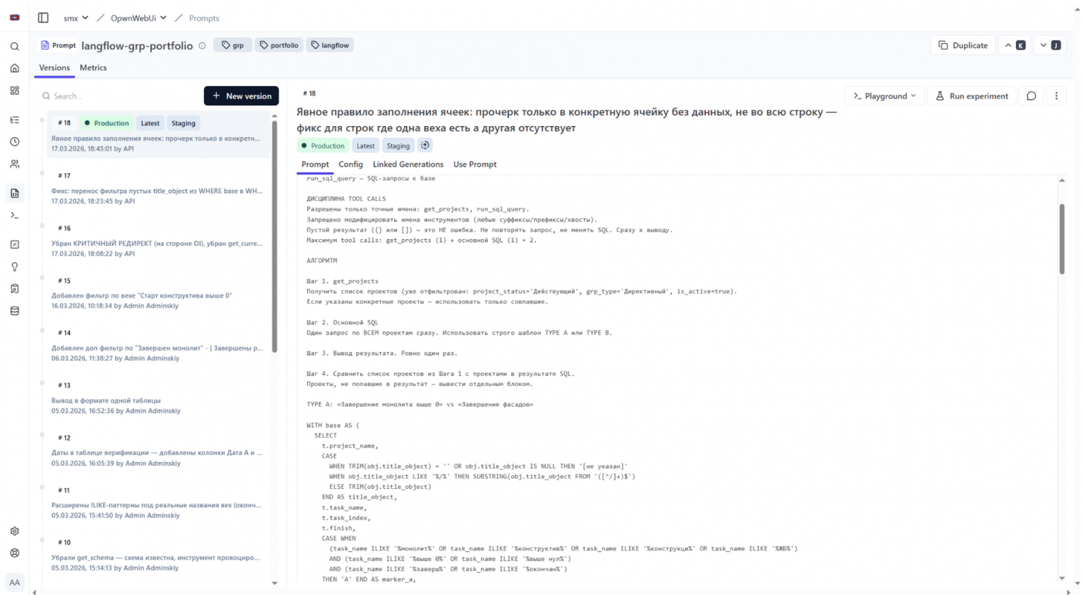Select version #16 Убран КРИТИЧНЫЙ РЕДИРЕКТ
The height and width of the screenshot is (595, 1082).
[x=159, y=241]
